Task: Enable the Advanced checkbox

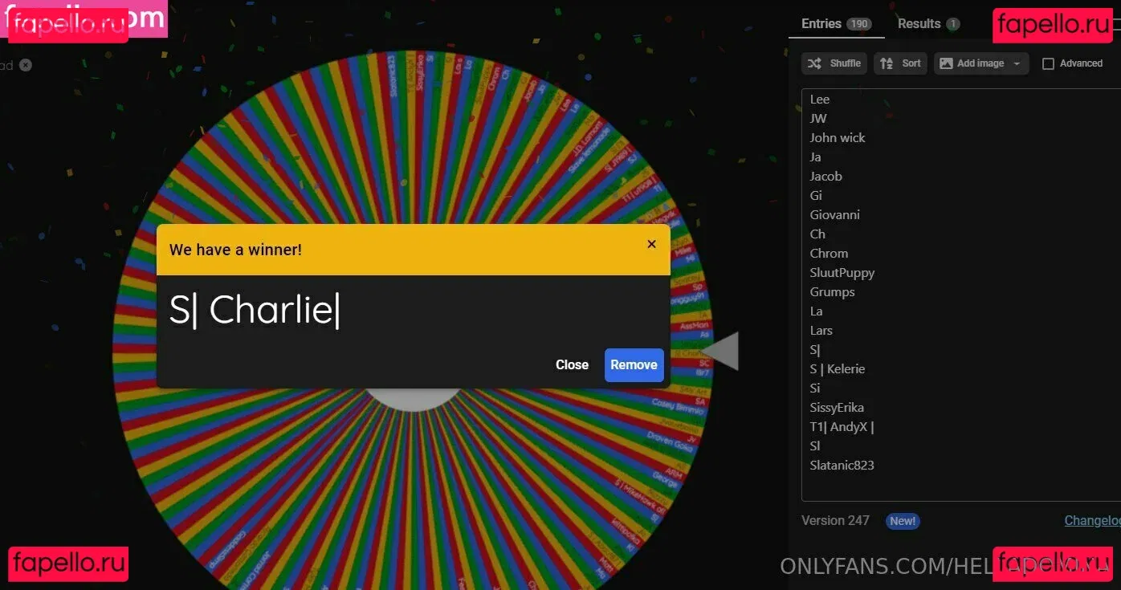Action: 1048,64
